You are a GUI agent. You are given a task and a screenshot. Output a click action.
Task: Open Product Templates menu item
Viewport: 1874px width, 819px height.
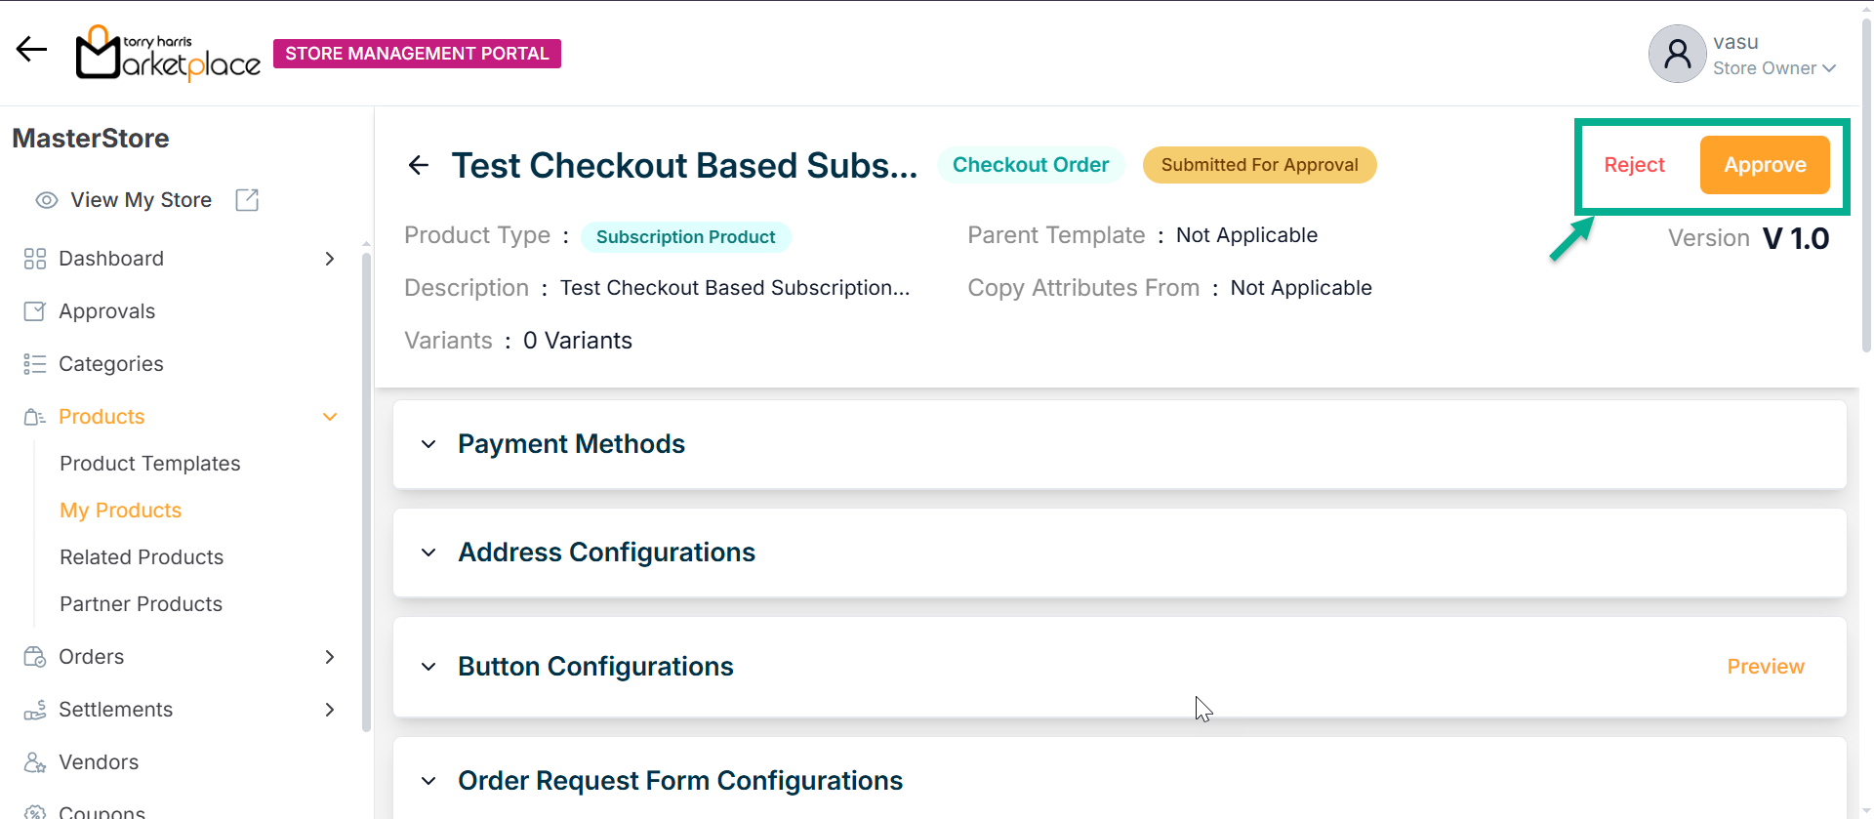click(x=150, y=464)
